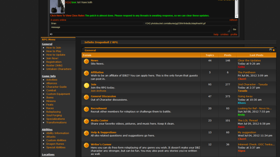Screen dimensions: 280x157
Task: Open the Help & Suggestions forum
Action: tap(103, 132)
